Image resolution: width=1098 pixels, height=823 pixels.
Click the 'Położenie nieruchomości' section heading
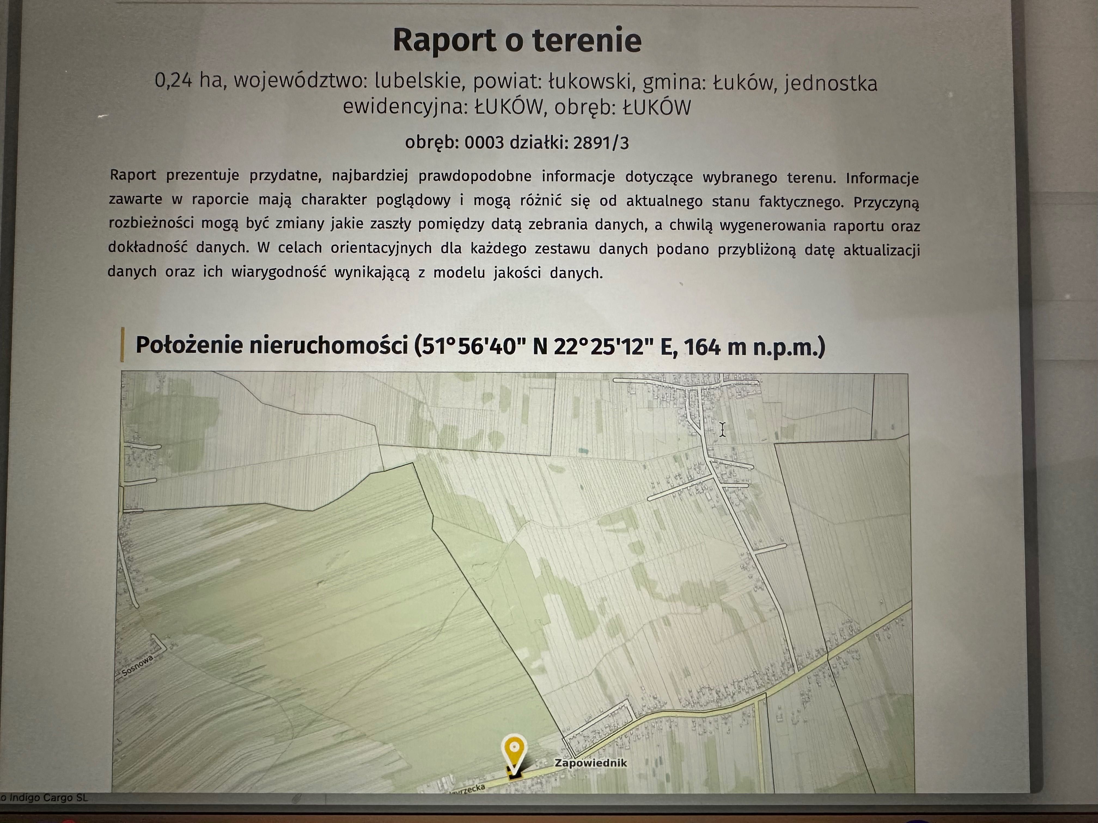click(x=480, y=346)
